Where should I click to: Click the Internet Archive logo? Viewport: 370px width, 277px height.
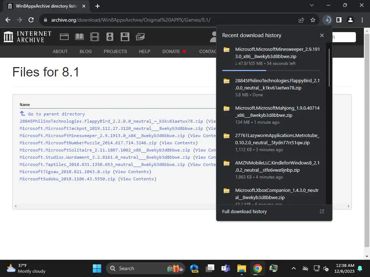click(27, 37)
